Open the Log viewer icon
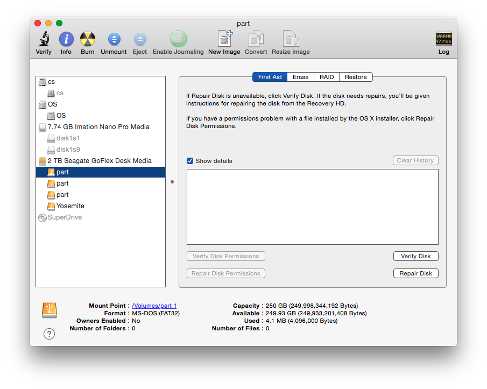Screen dimensions: 487x389 pyautogui.click(x=443, y=39)
